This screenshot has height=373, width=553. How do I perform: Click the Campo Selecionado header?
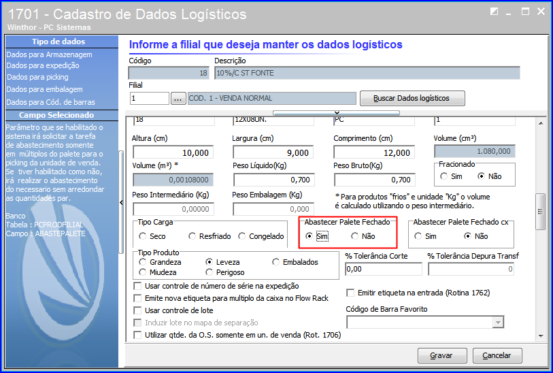[56, 115]
